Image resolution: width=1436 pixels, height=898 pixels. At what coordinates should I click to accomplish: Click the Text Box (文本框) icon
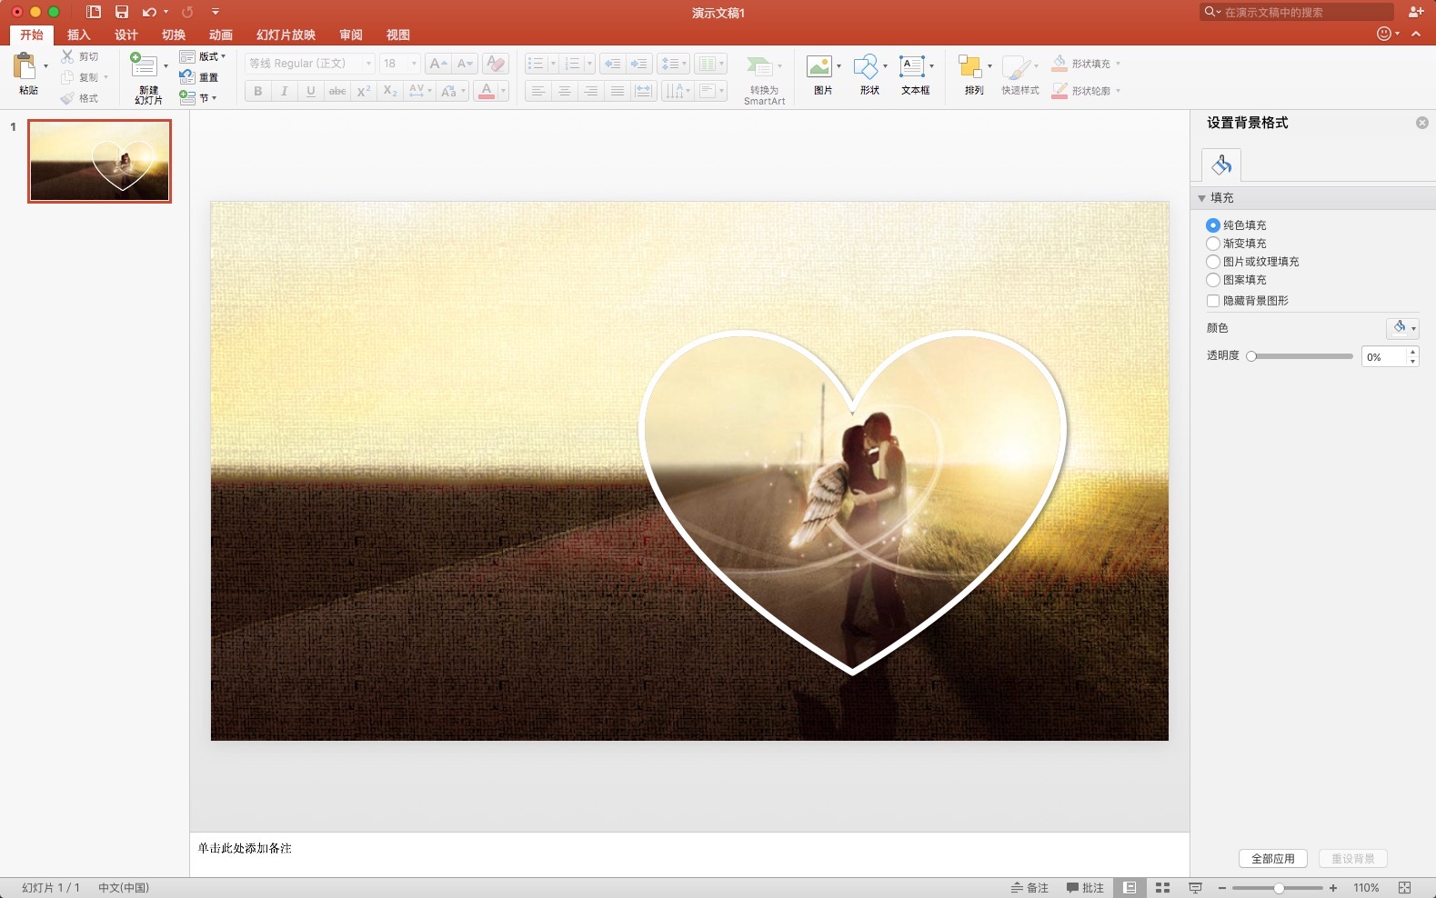pyautogui.click(x=911, y=66)
